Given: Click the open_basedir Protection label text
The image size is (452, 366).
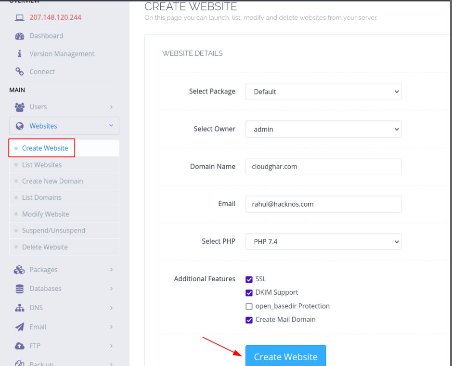Looking at the screenshot, I should pos(292,306).
